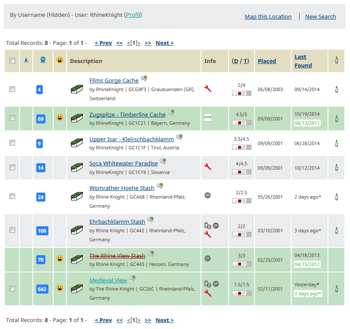Click add-note icon beside Medieval View
350x329 pixels.
[133, 278]
